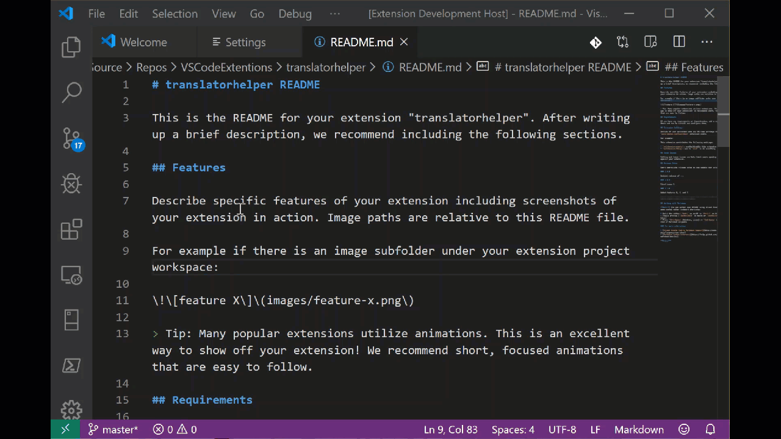781x439 pixels.
Task: Open the Extensions view
Action: coord(71,229)
